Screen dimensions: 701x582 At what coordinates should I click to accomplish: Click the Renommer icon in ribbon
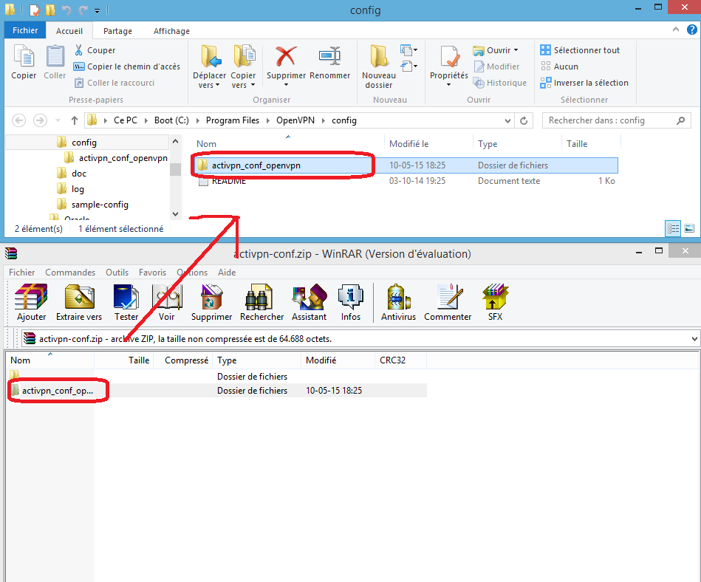(x=329, y=63)
